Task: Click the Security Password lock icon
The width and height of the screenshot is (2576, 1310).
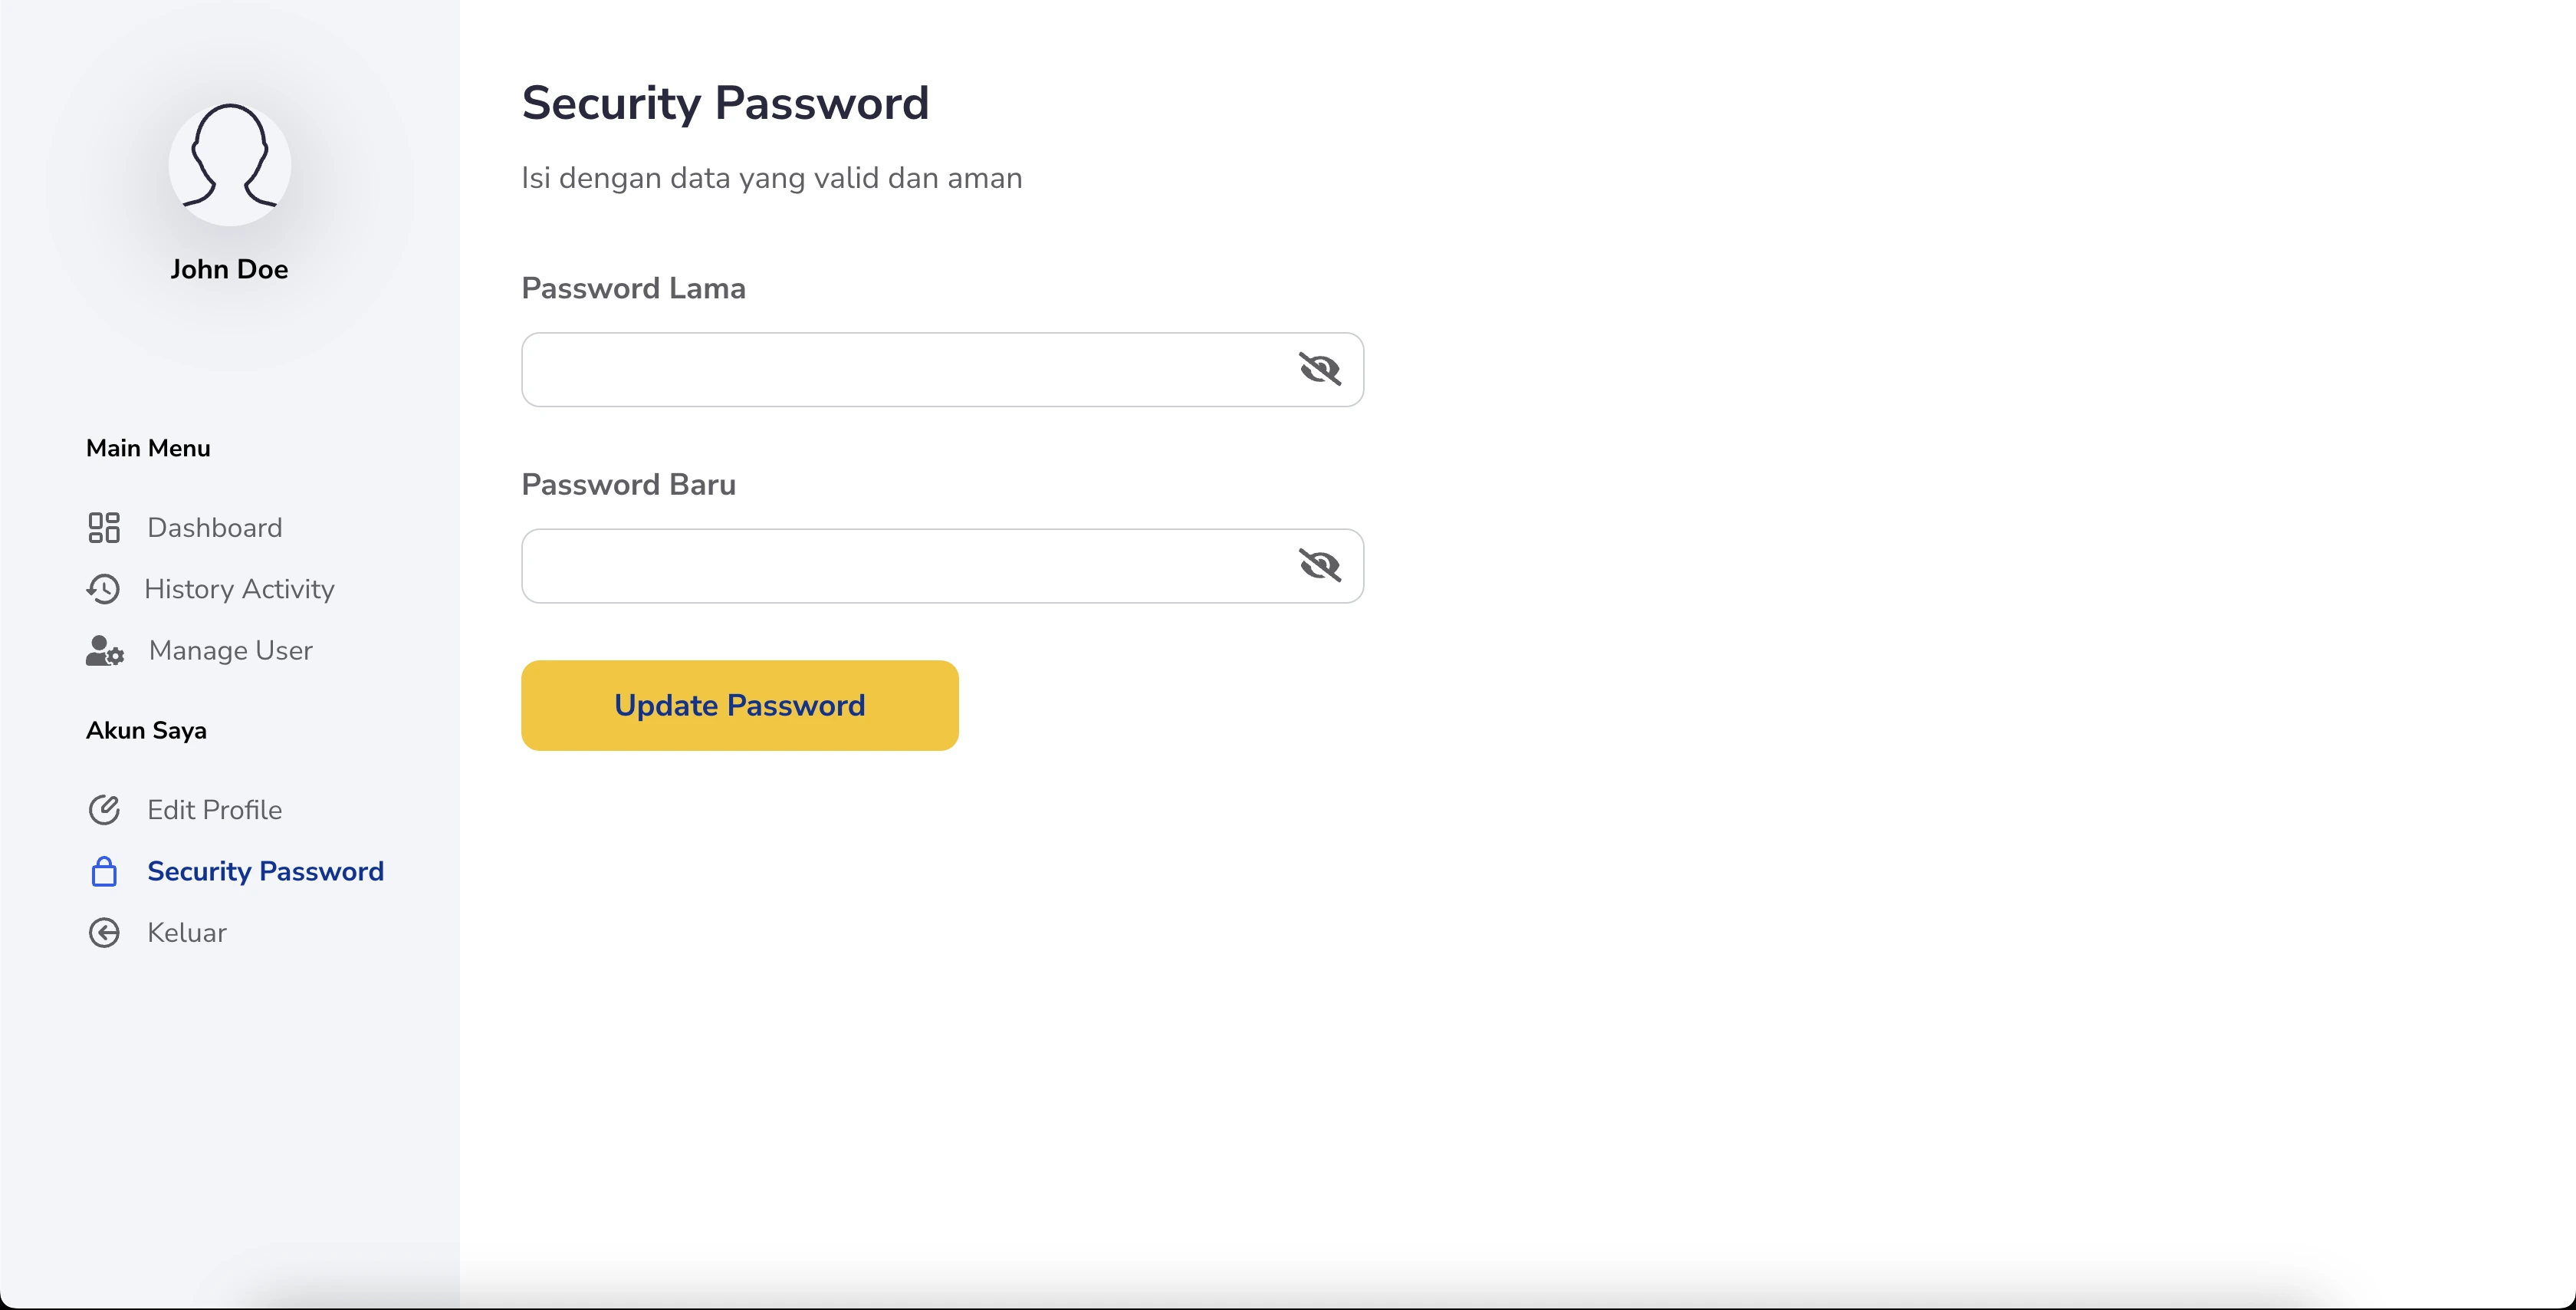Action: click(104, 871)
